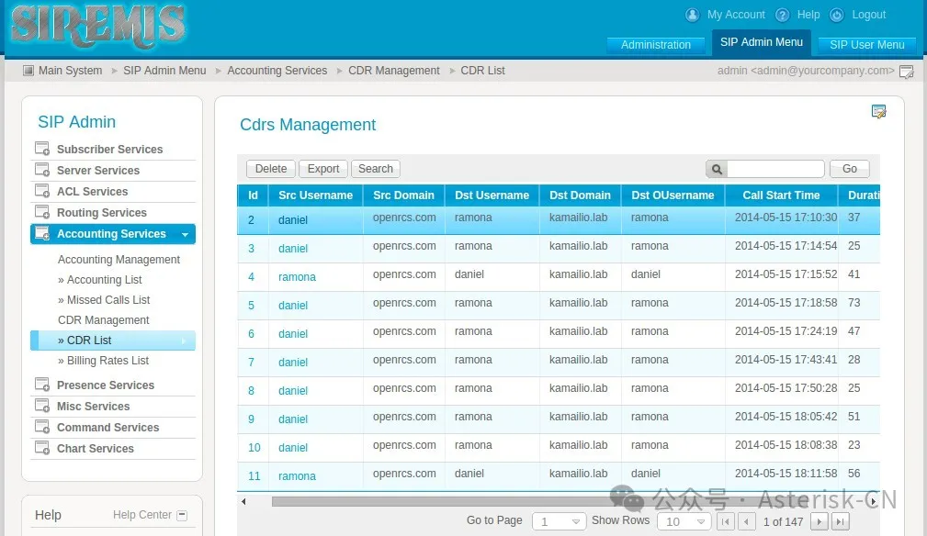
Task: Click the magnifier icon in the search box
Action: pos(717,170)
